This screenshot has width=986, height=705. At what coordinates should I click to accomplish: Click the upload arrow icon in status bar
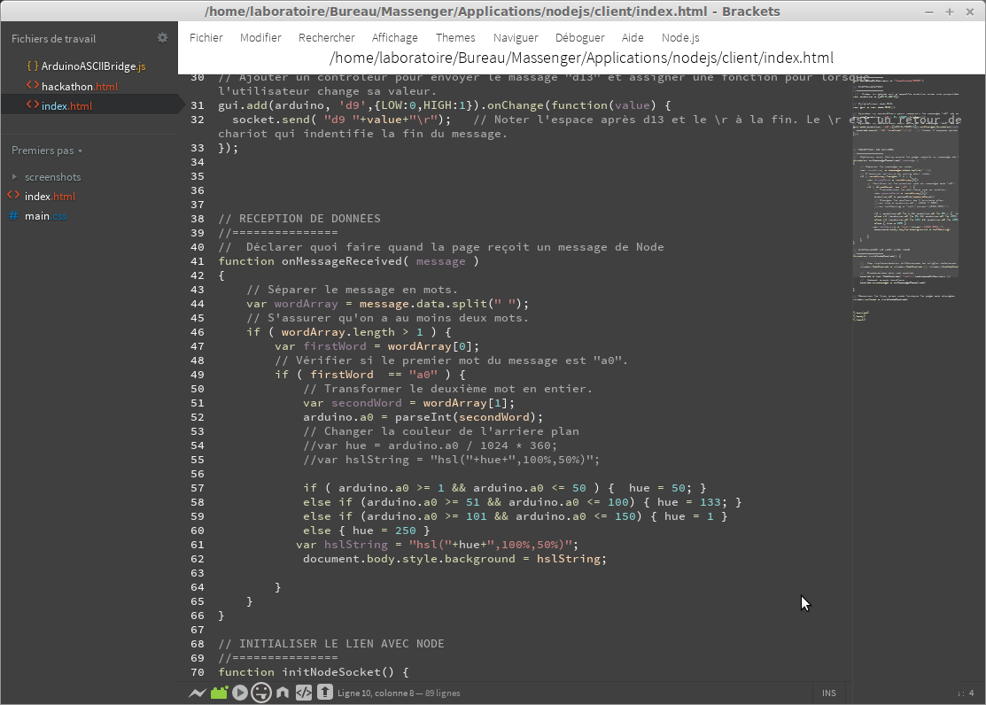coord(324,693)
